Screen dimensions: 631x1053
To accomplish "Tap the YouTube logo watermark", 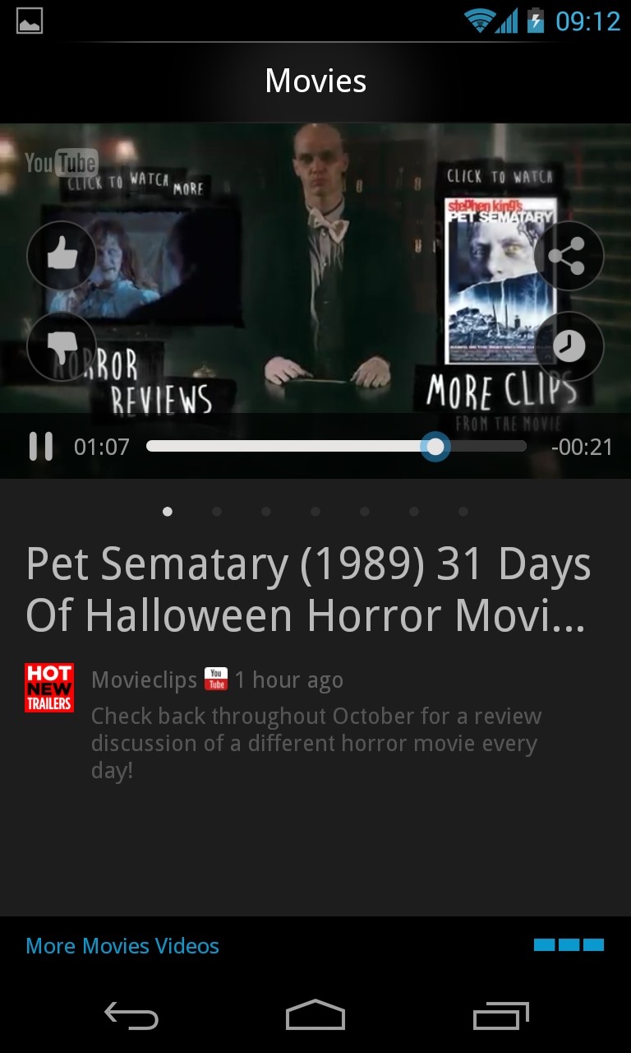I will pyautogui.click(x=61, y=162).
